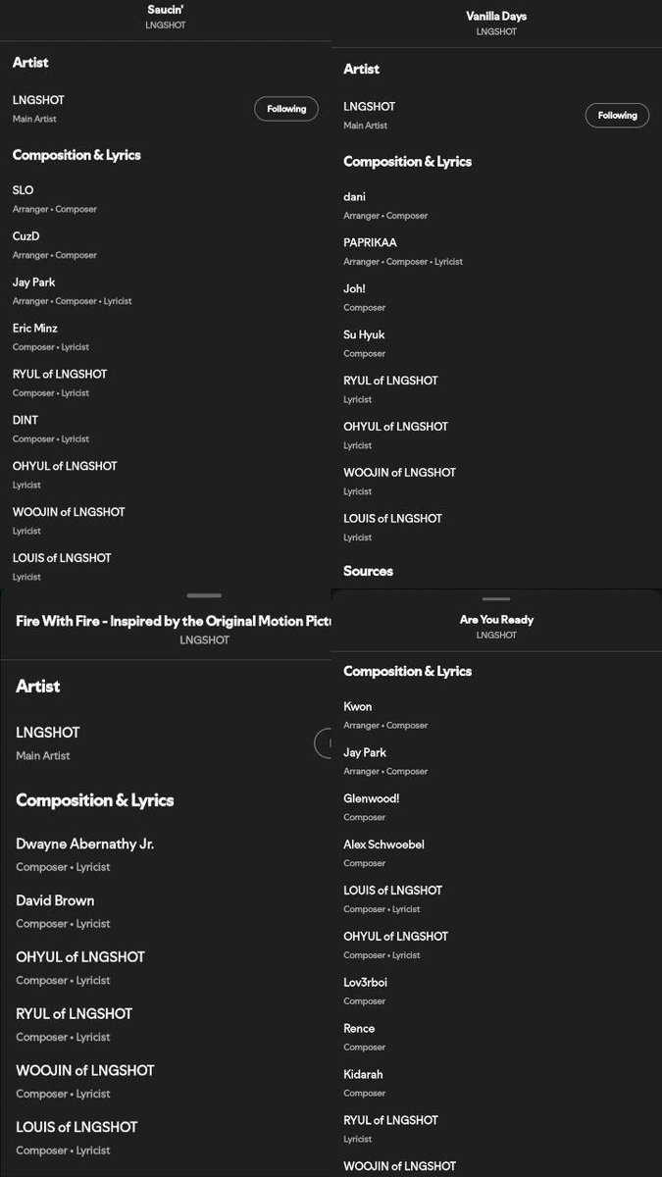Toggle Following button for Saucin' LNGSHOT artist
Screen dimensions: 662x1177
[x=286, y=109]
